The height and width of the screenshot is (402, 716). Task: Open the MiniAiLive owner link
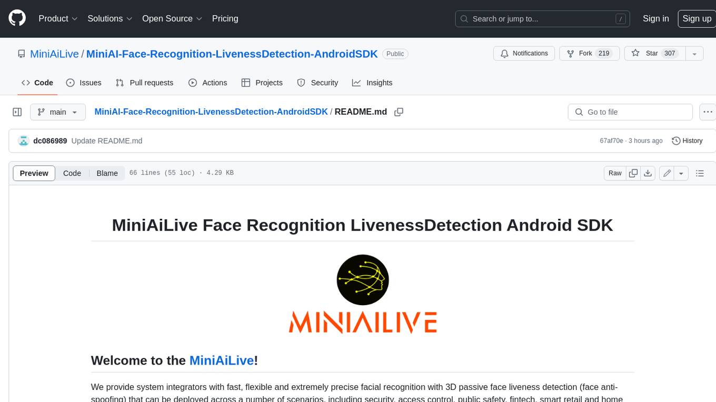click(54, 54)
